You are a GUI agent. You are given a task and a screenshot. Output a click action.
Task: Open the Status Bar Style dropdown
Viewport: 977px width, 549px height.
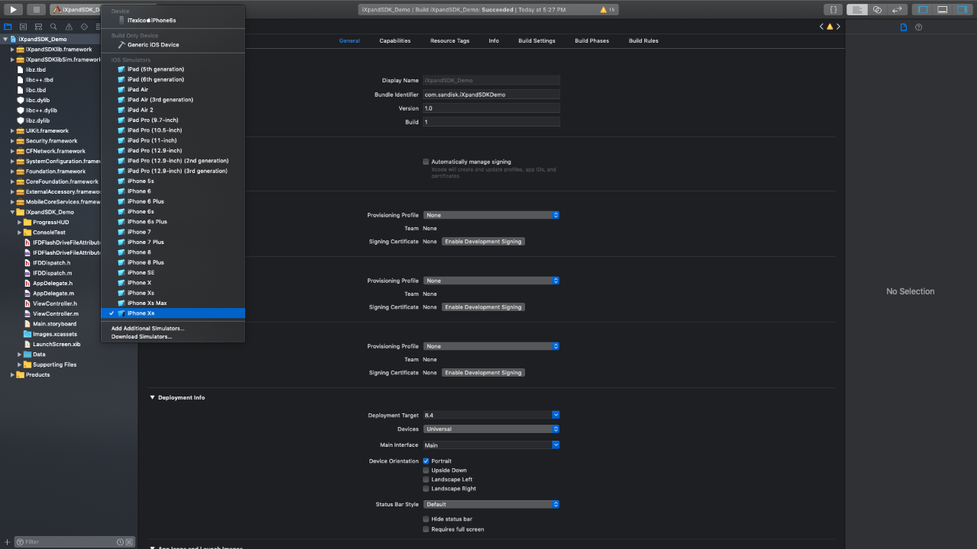click(492, 505)
